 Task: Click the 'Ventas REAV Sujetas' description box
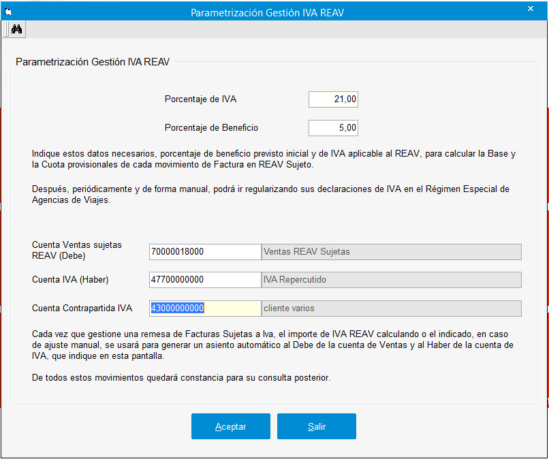pyautogui.click(x=391, y=252)
